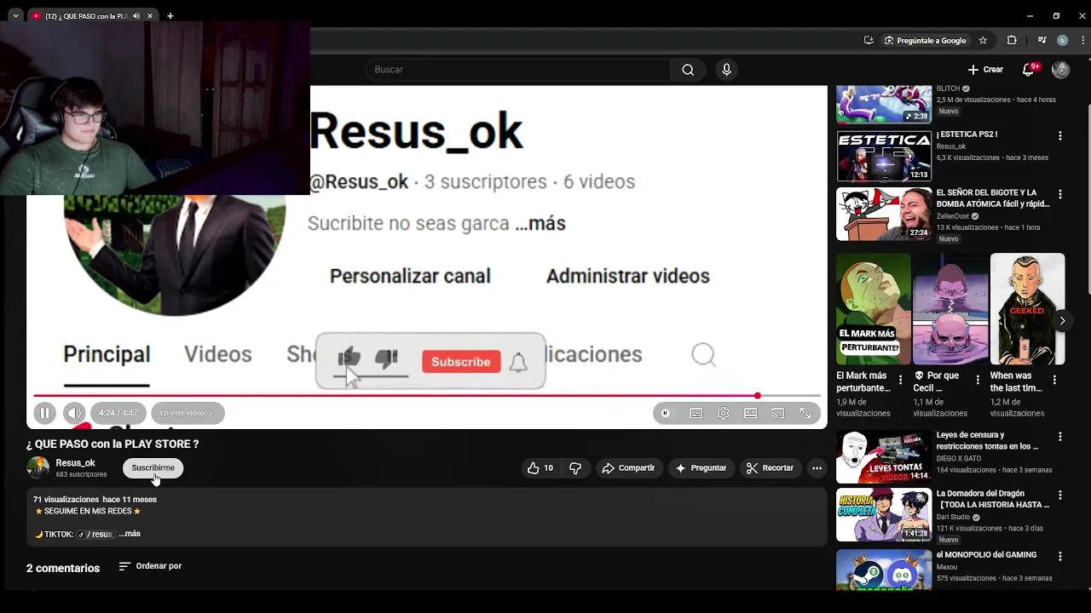The height and width of the screenshot is (613, 1091).
Task: Click the red progress bar scrubber
Action: pyautogui.click(x=757, y=396)
